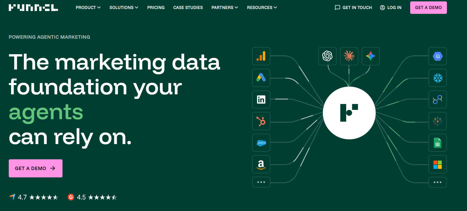This screenshot has height=211, width=467.
Task: Expand the Resources dropdown menu
Action: 262,8
